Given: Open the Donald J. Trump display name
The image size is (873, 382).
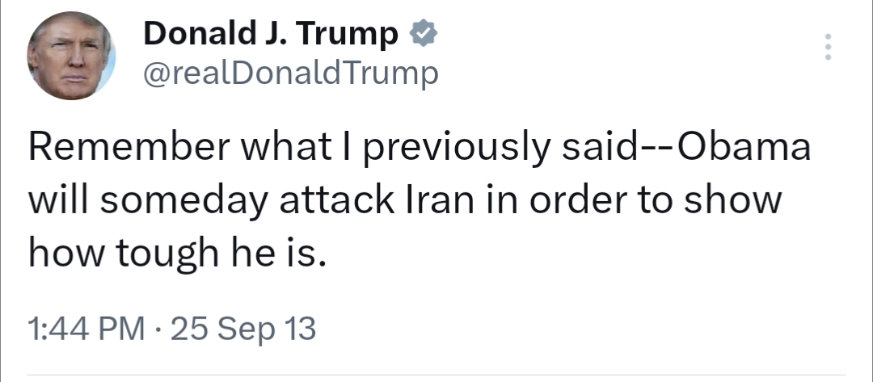Looking at the screenshot, I should pos(270,34).
